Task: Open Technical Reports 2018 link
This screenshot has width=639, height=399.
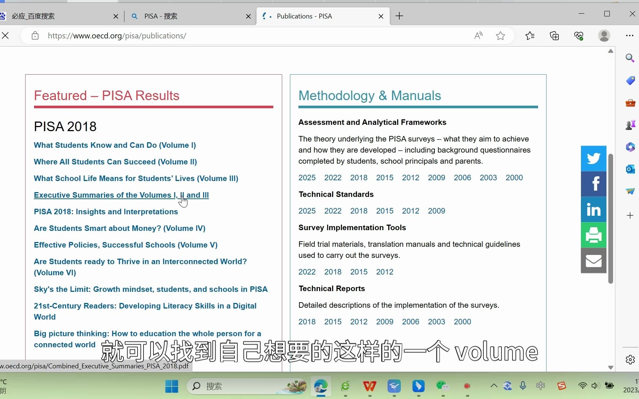Action: [307, 322]
